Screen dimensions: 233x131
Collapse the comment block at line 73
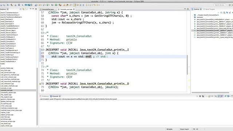(x=44, y=67)
